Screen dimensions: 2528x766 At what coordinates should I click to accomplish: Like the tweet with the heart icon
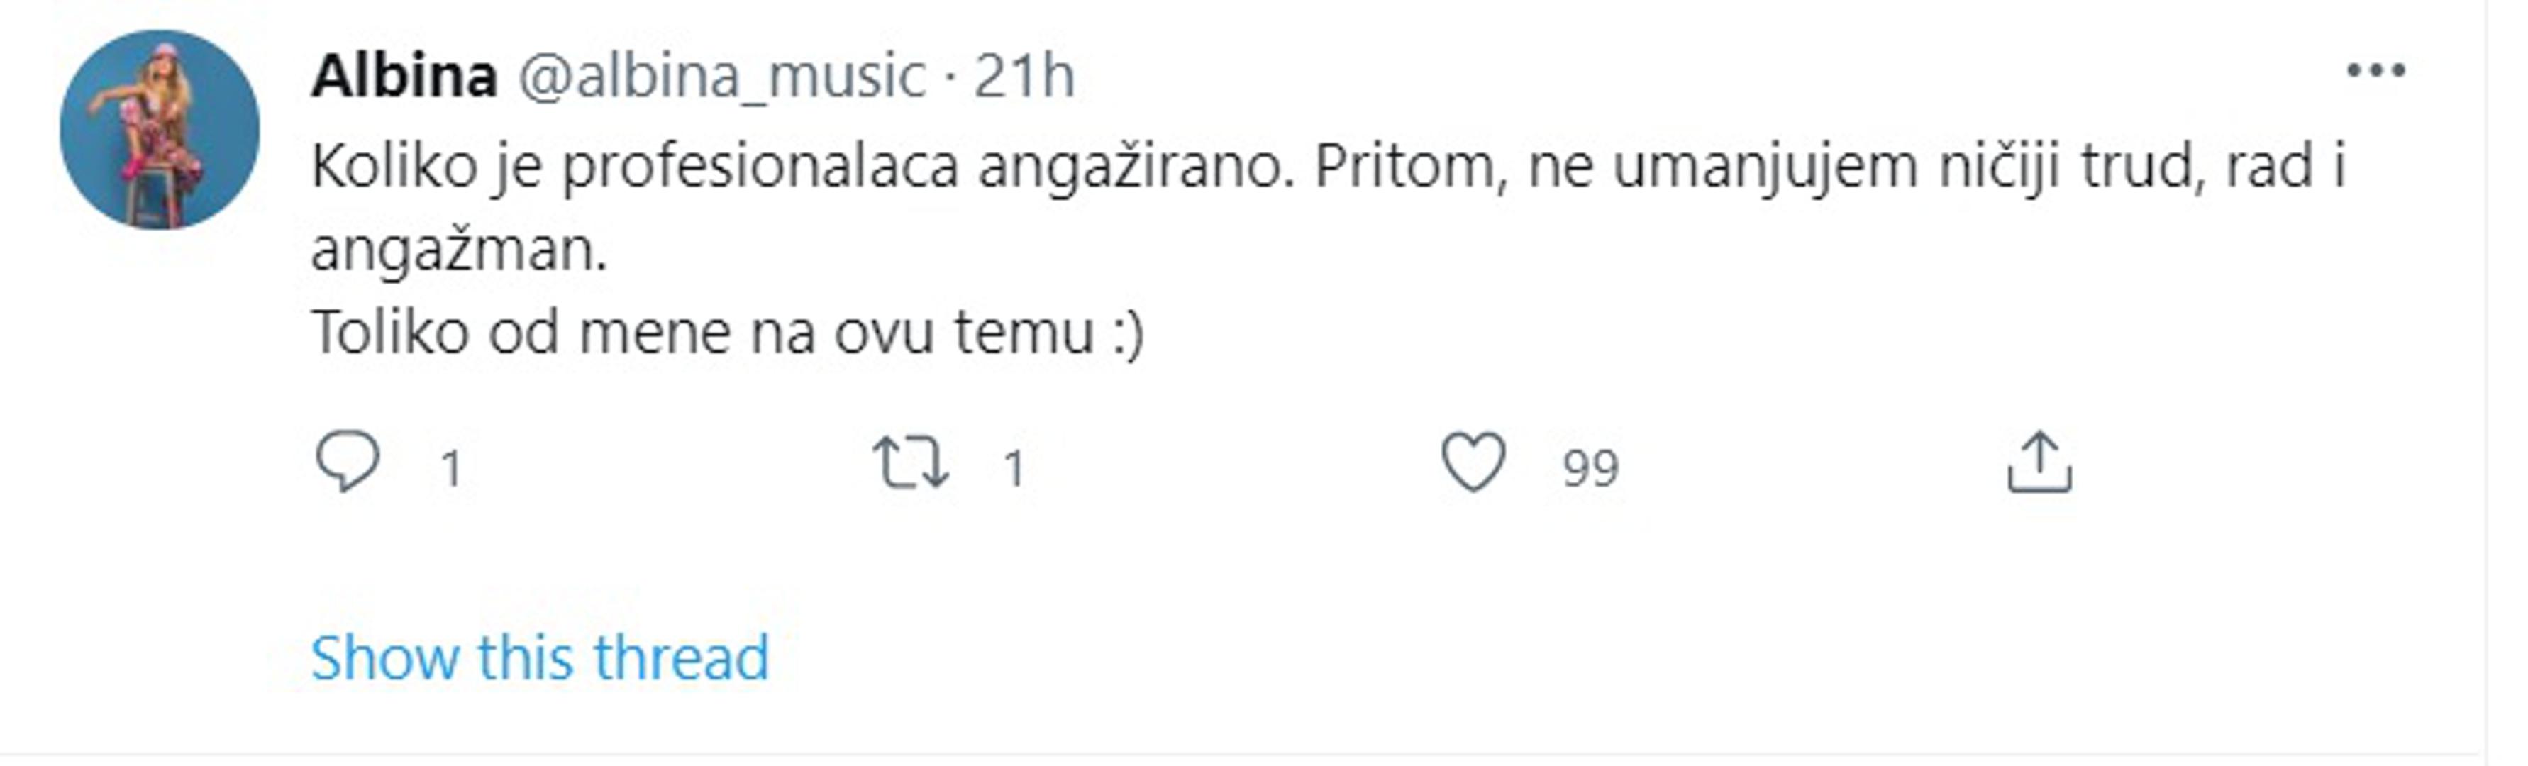[1473, 462]
